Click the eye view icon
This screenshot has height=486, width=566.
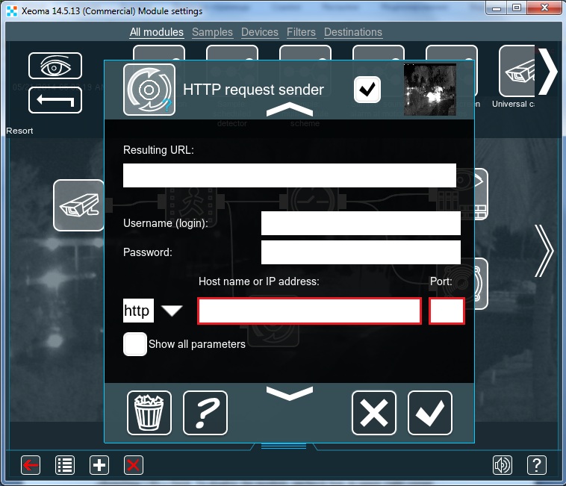(x=55, y=66)
